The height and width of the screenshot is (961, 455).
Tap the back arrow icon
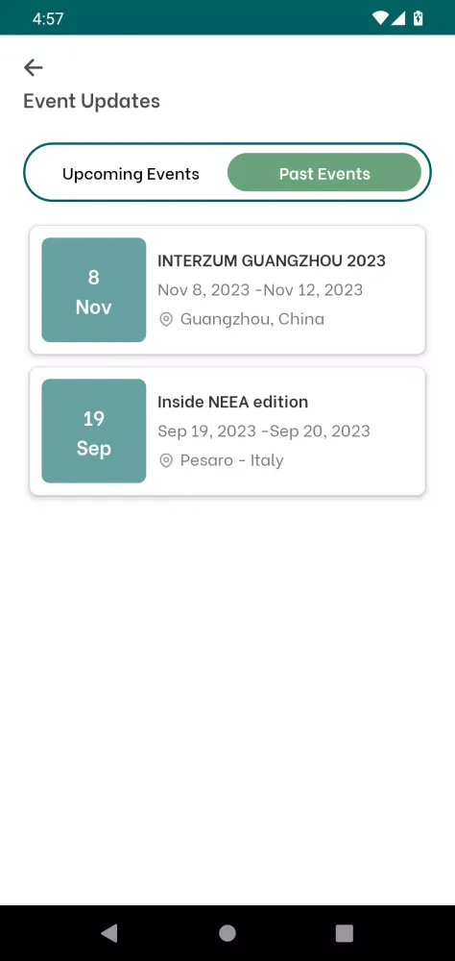tap(33, 67)
